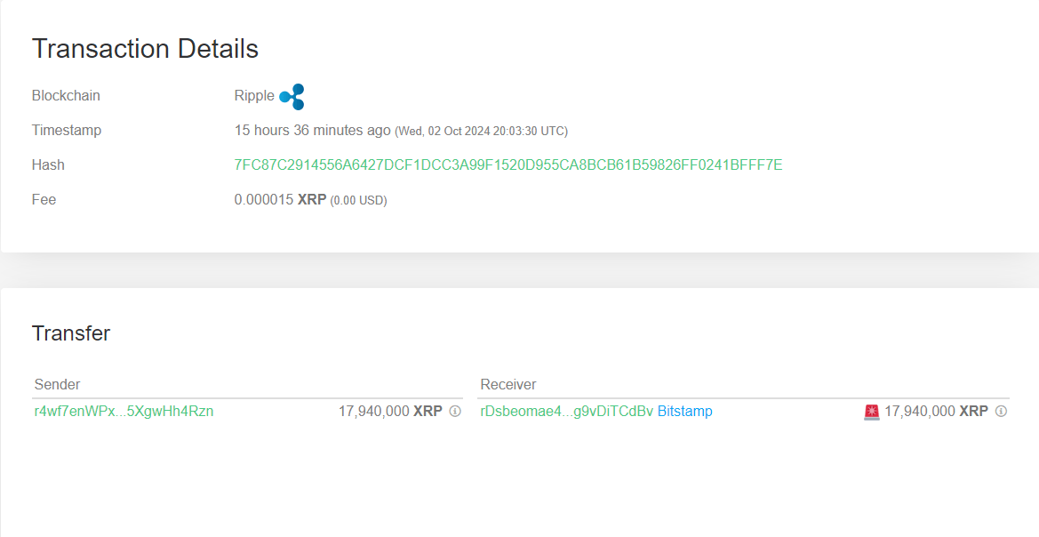1039x537 pixels.
Task: Click the "15 hours 36 minutes ago" timestamp
Action: click(x=312, y=130)
